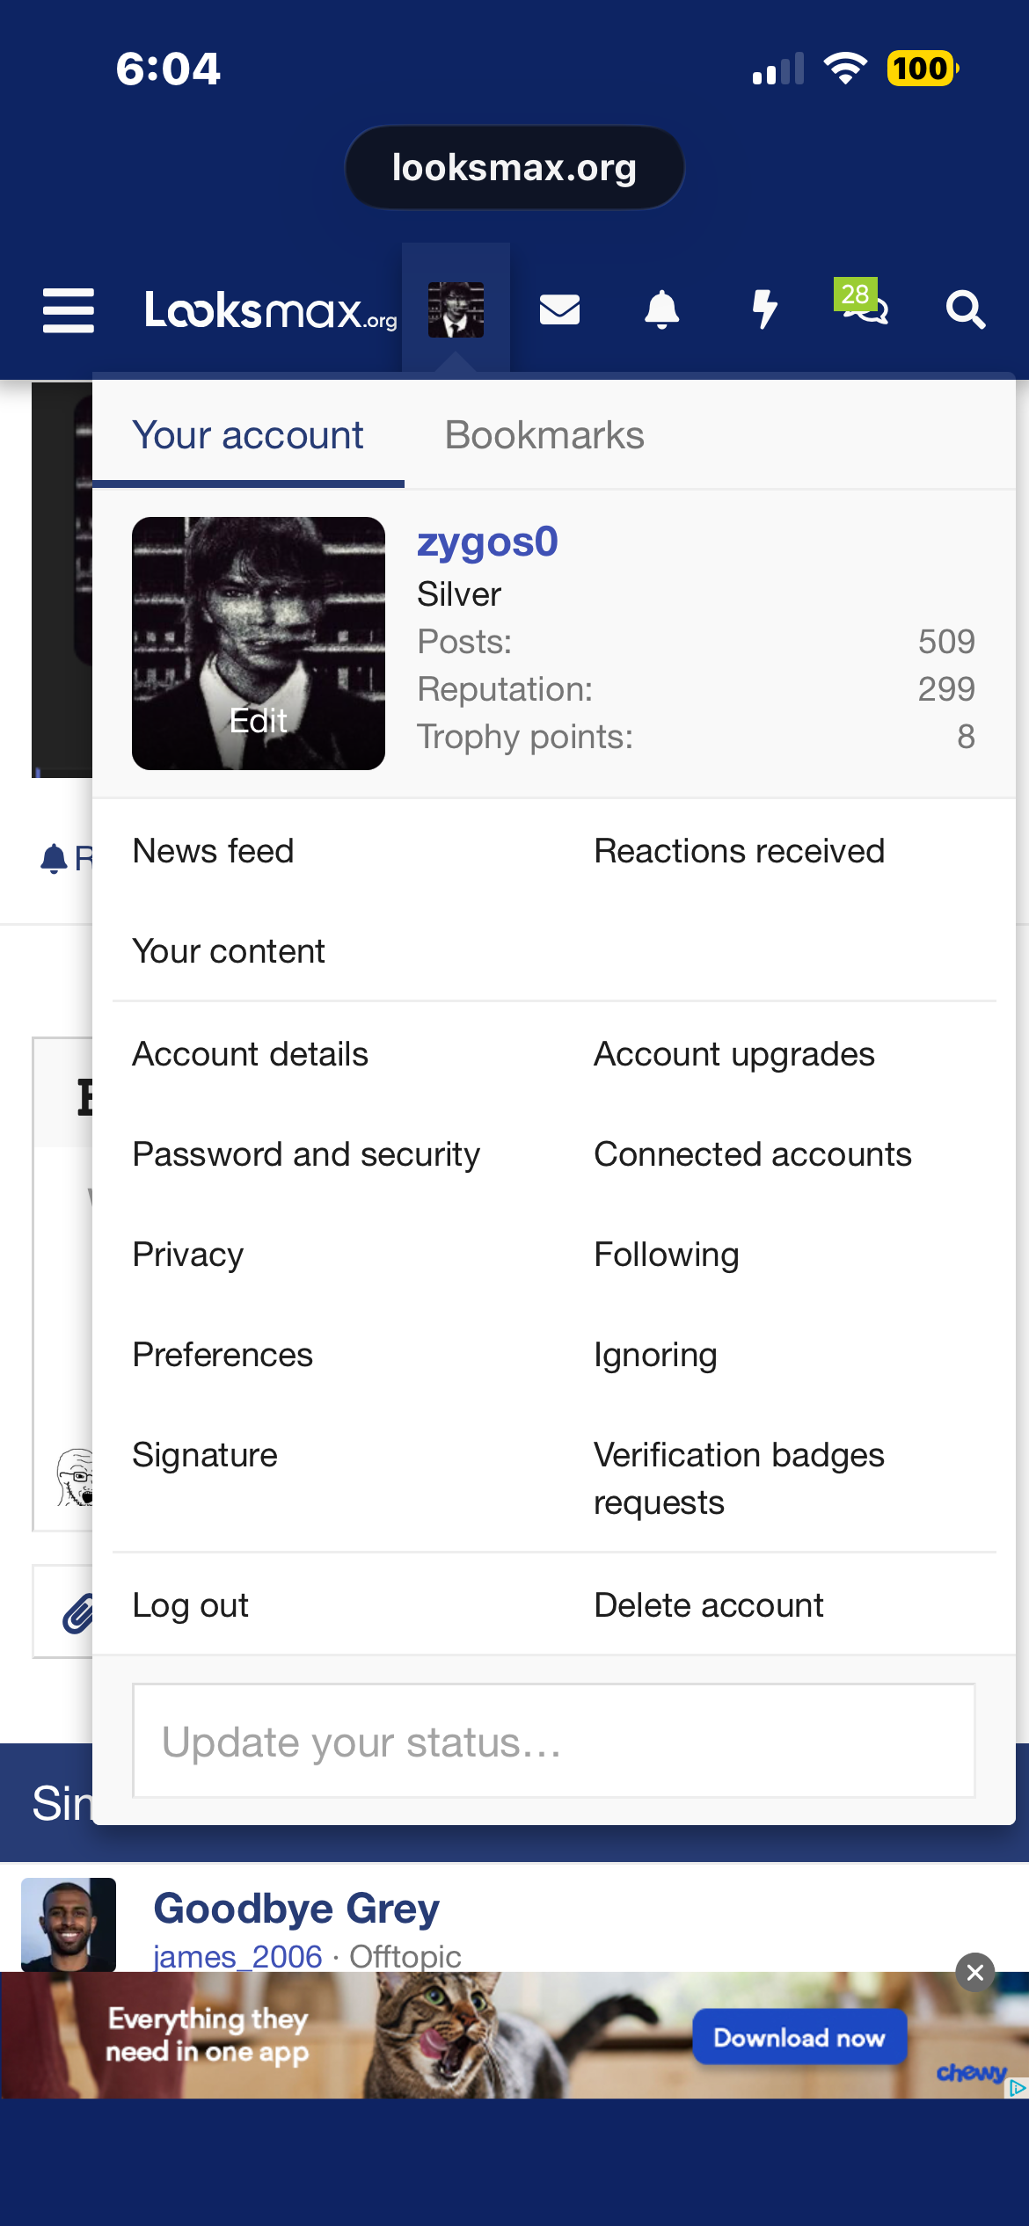This screenshot has width=1029, height=2226.
Task: Open the magnifying glass search icon
Action: tap(965, 310)
